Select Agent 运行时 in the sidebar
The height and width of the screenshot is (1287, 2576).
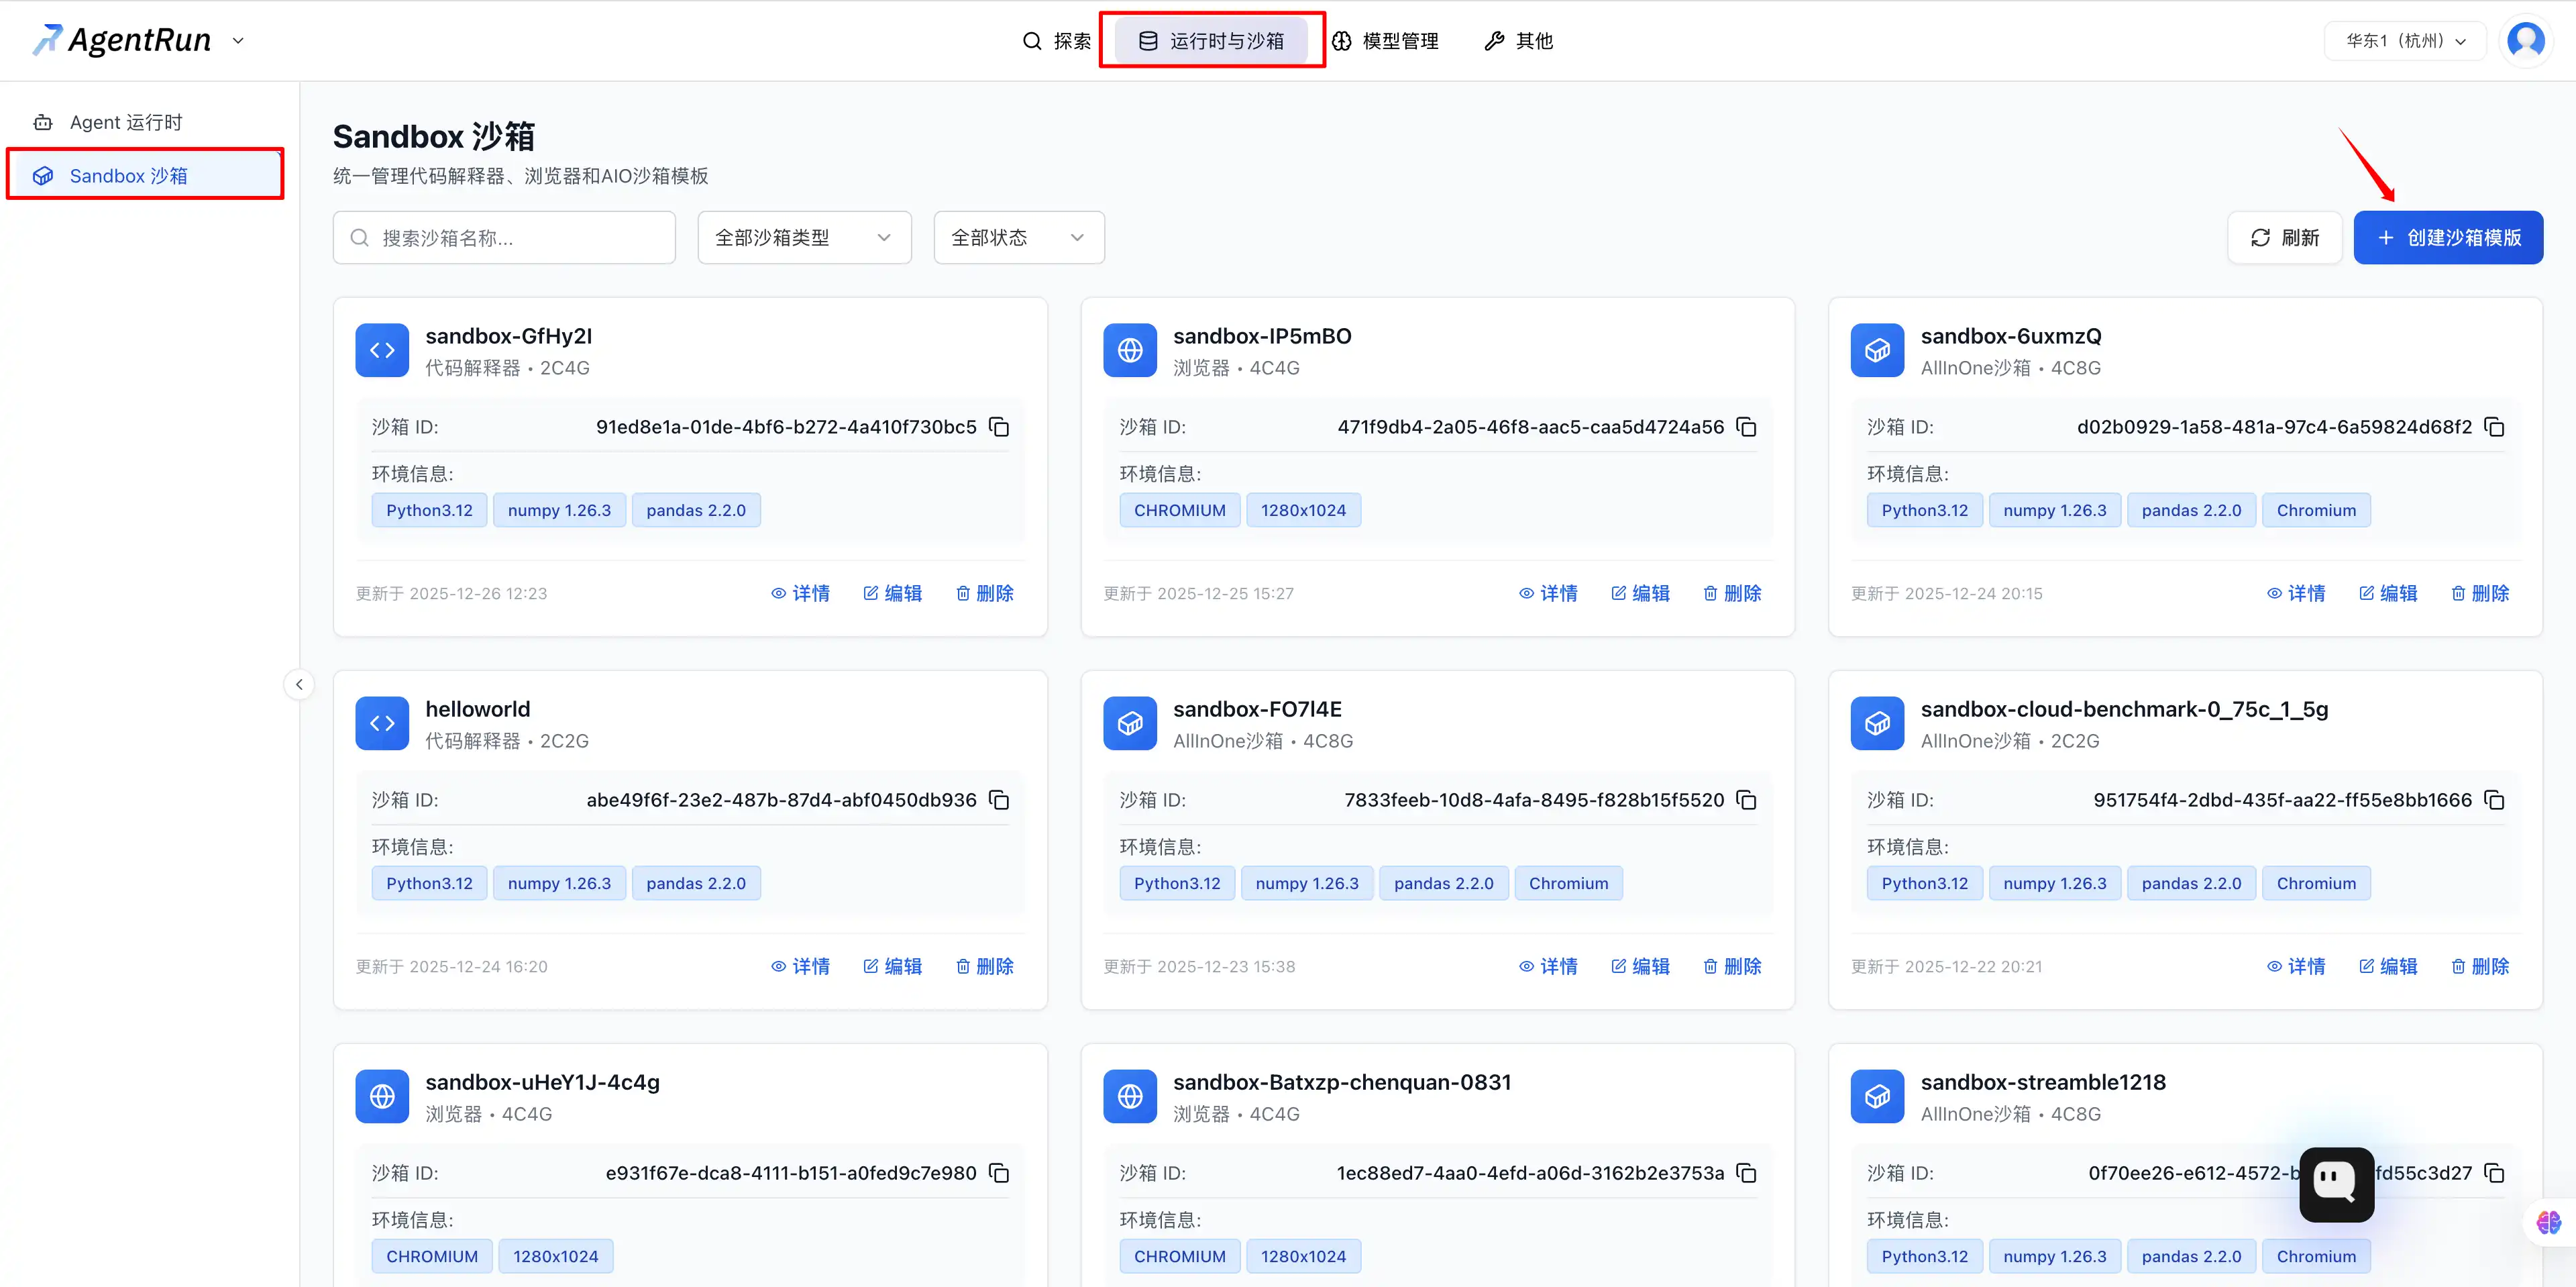pyautogui.click(x=126, y=122)
